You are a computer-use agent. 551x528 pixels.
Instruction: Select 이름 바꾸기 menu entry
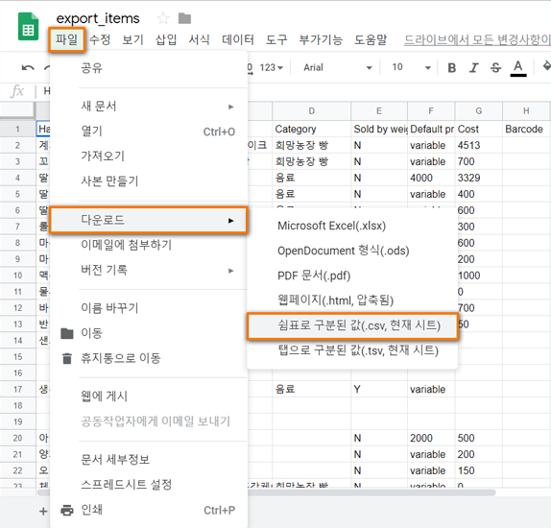point(149,308)
